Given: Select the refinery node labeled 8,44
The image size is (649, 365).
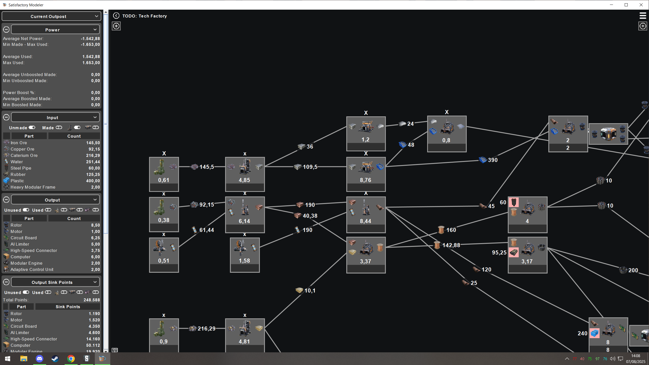Looking at the screenshot, I should (366, 215).
